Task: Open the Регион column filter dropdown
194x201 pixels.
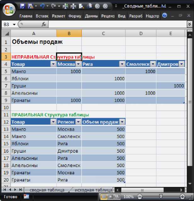Action: click(x=78, y=122)
